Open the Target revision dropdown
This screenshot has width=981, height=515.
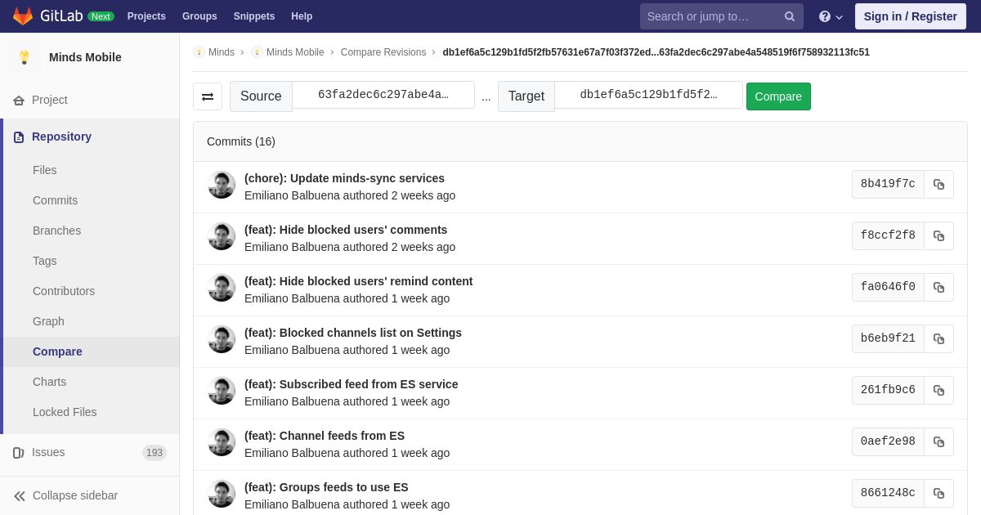click(648, 95)
